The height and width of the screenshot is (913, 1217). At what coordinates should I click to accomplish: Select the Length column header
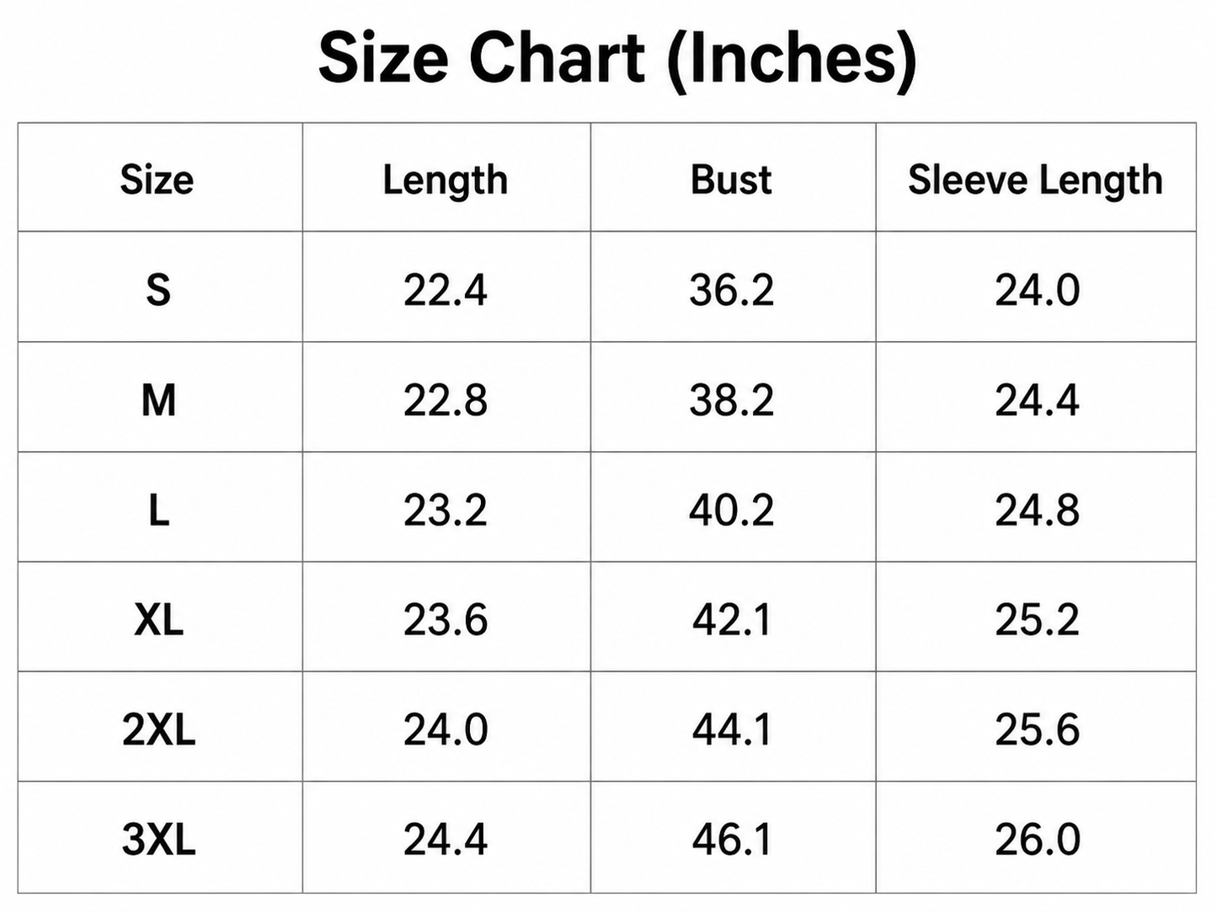point(446,180)
